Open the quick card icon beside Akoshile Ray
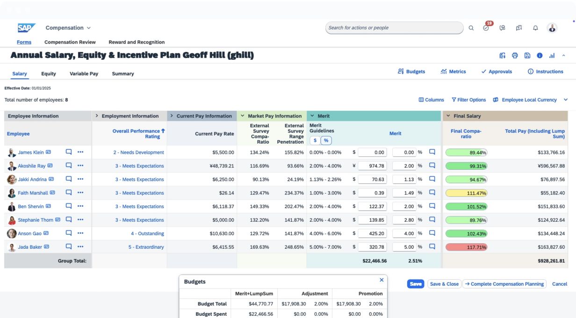Image resolution: width=576 pixels, height=318 pixels. [50, 166]
